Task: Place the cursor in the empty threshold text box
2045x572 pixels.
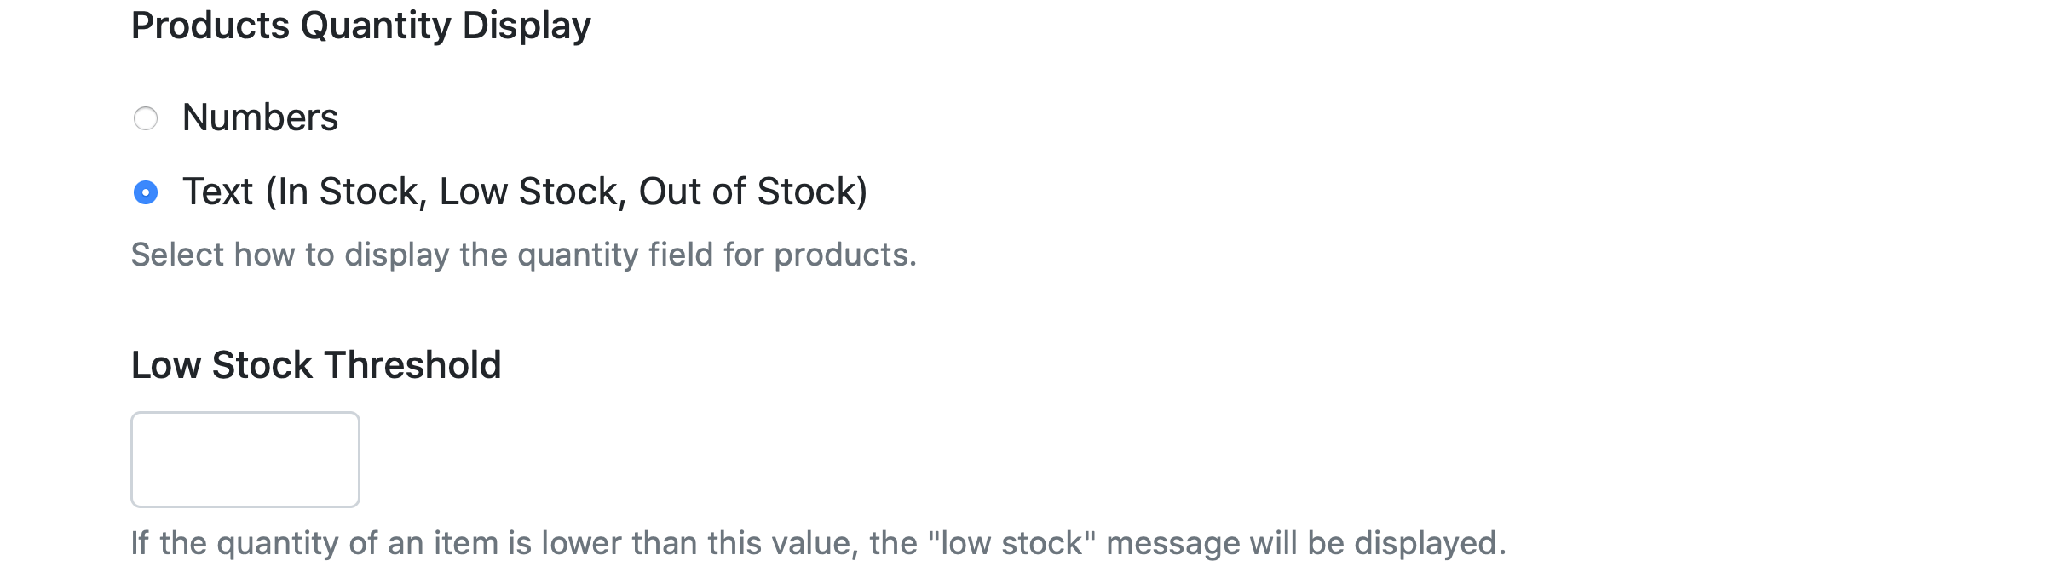Action: click(x=245, y=460)
